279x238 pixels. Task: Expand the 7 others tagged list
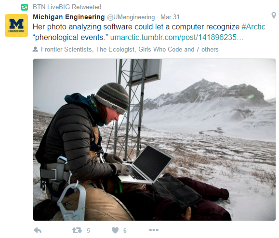(207, 49)
